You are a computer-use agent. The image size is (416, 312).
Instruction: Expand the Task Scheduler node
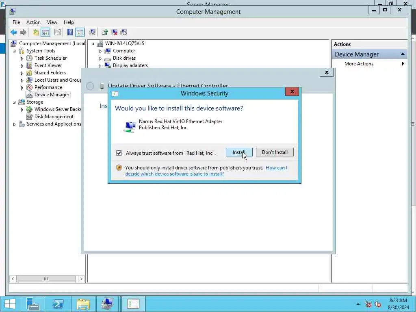[x=22, y=58]
